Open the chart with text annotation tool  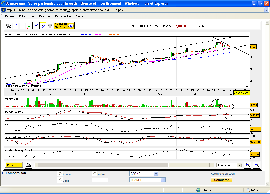29,26
